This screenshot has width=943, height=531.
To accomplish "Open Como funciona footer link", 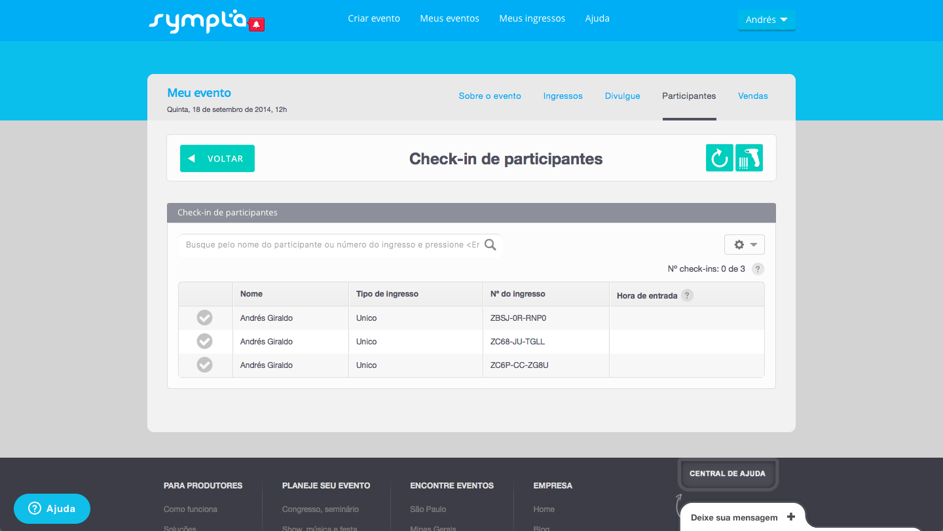I will click(x=191, y=509).
